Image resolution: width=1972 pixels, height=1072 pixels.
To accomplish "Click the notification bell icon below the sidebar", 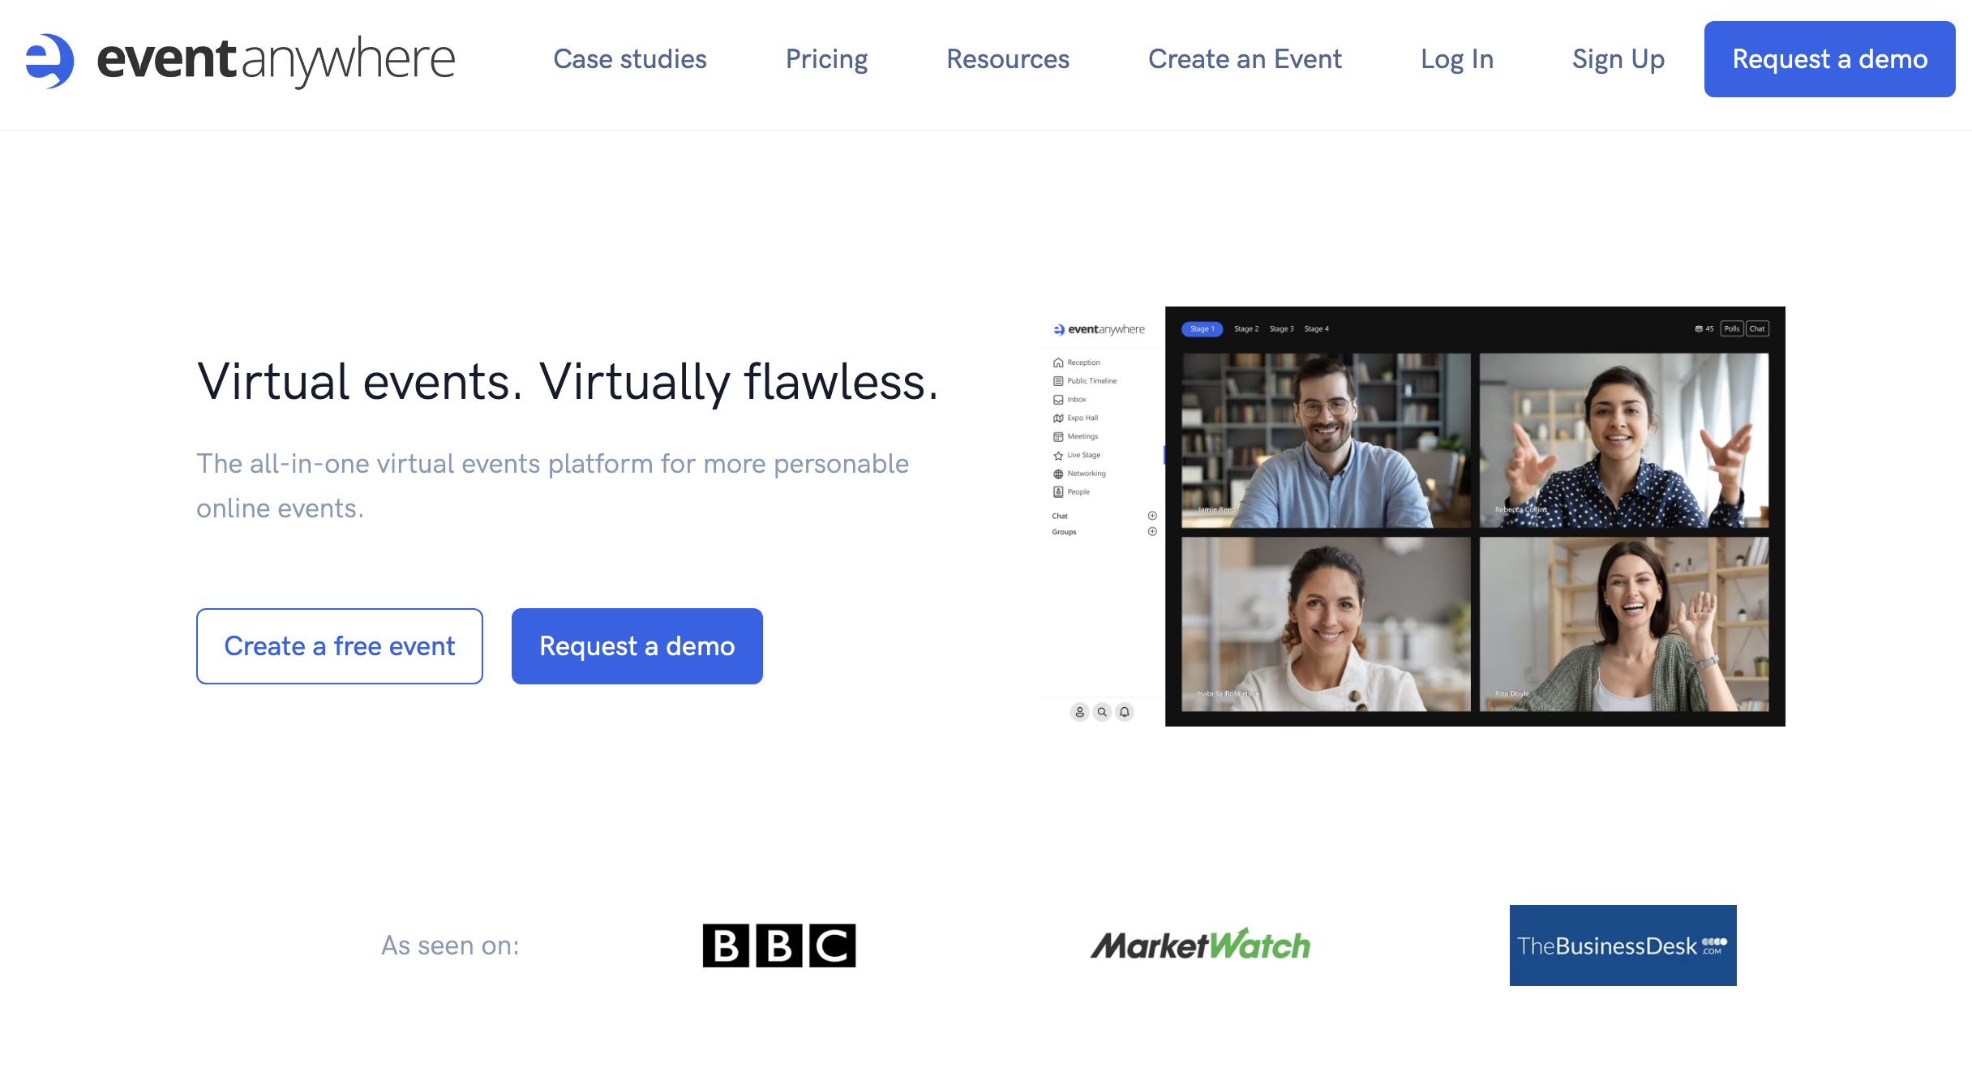I will (x=1125, y=712).
